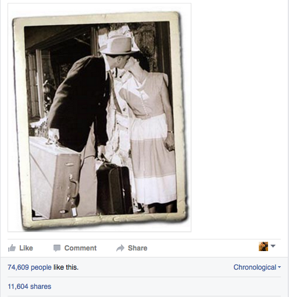Open the Chronological sort dropdown
The image size is (289, 297).
(x=257, y=267)
